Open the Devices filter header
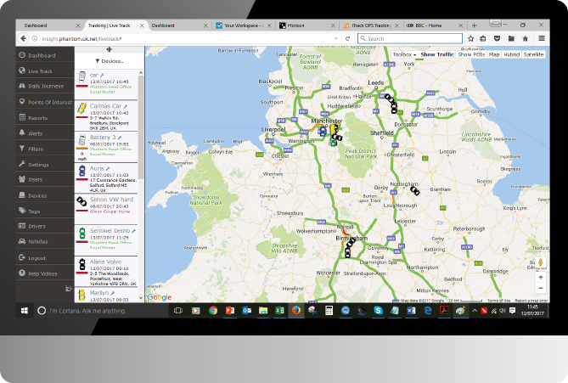The image size is (568, 383). 109,61
